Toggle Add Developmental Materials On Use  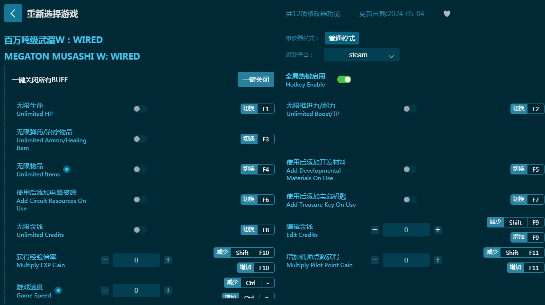click(x=410, y=169)
